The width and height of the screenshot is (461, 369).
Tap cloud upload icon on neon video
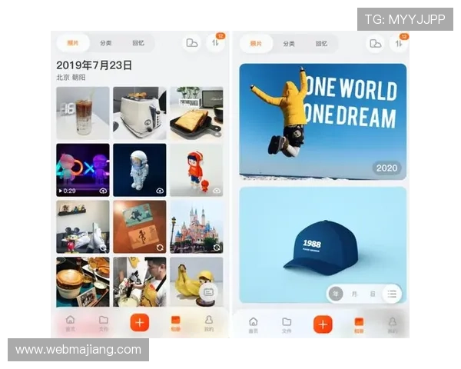tap(103, 191)
